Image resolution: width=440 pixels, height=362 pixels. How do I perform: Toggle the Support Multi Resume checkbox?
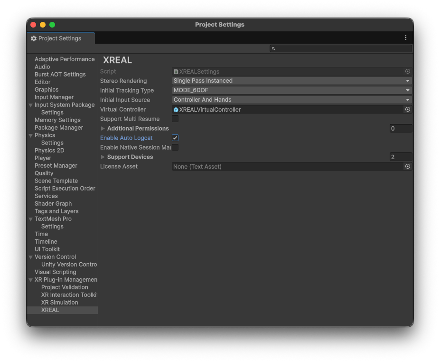point(175,119)
